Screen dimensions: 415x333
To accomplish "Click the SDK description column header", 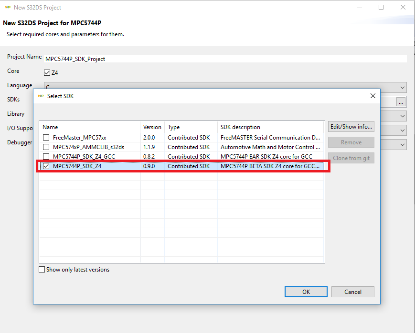I will [270, 127].
